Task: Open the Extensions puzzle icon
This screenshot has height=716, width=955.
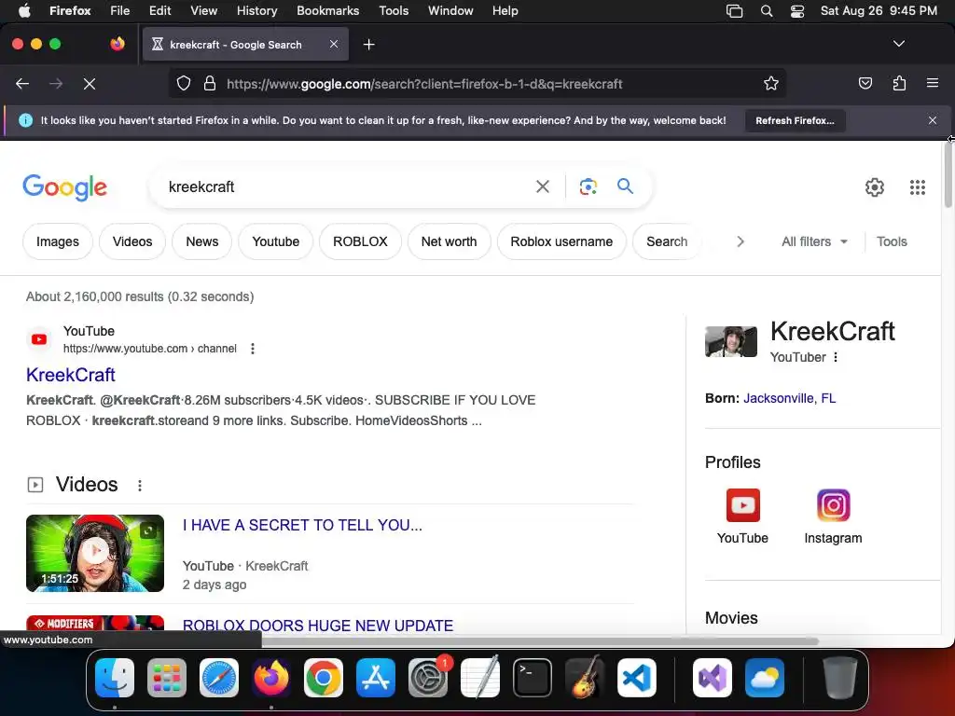Action: (899, 83)
